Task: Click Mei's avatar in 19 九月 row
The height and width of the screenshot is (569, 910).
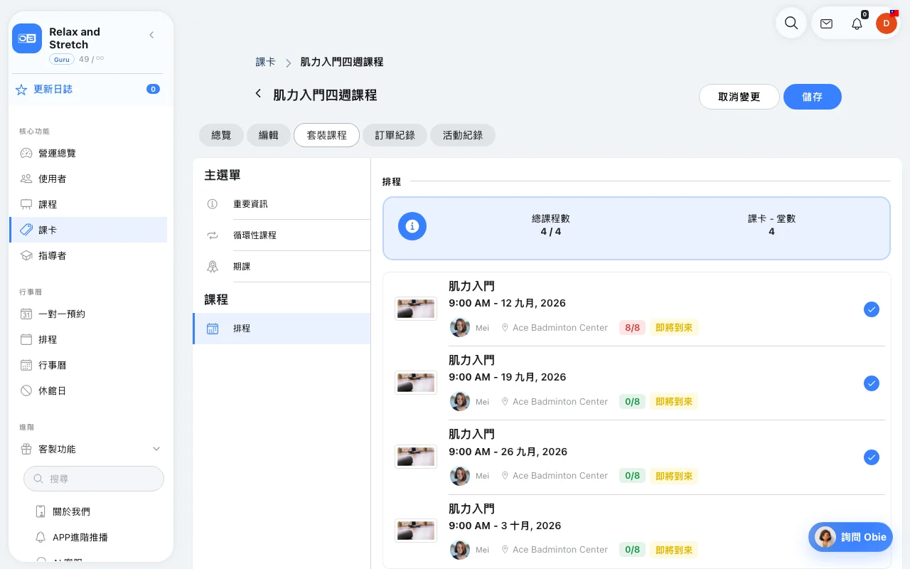Action: click(x=460, y=401)
